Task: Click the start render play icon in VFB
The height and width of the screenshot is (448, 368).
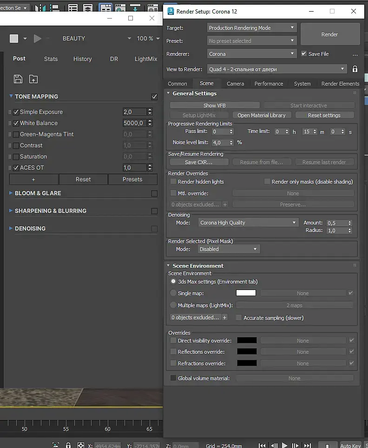Action: [38, 38]
